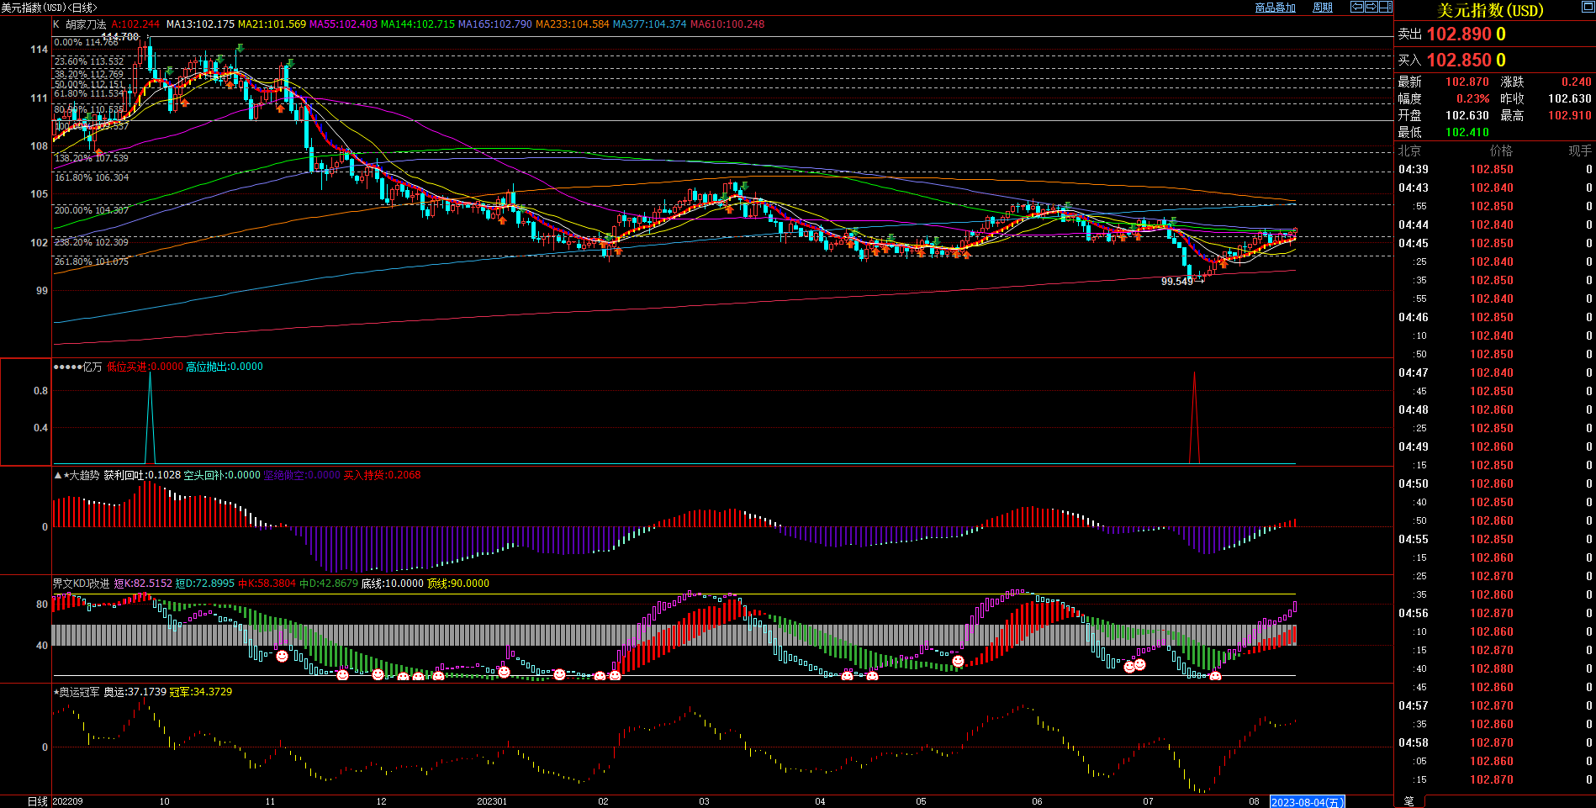This screenshot has width=1596, height=808.
Task: Toggle the side panel layout icon
Action: 1385,7
